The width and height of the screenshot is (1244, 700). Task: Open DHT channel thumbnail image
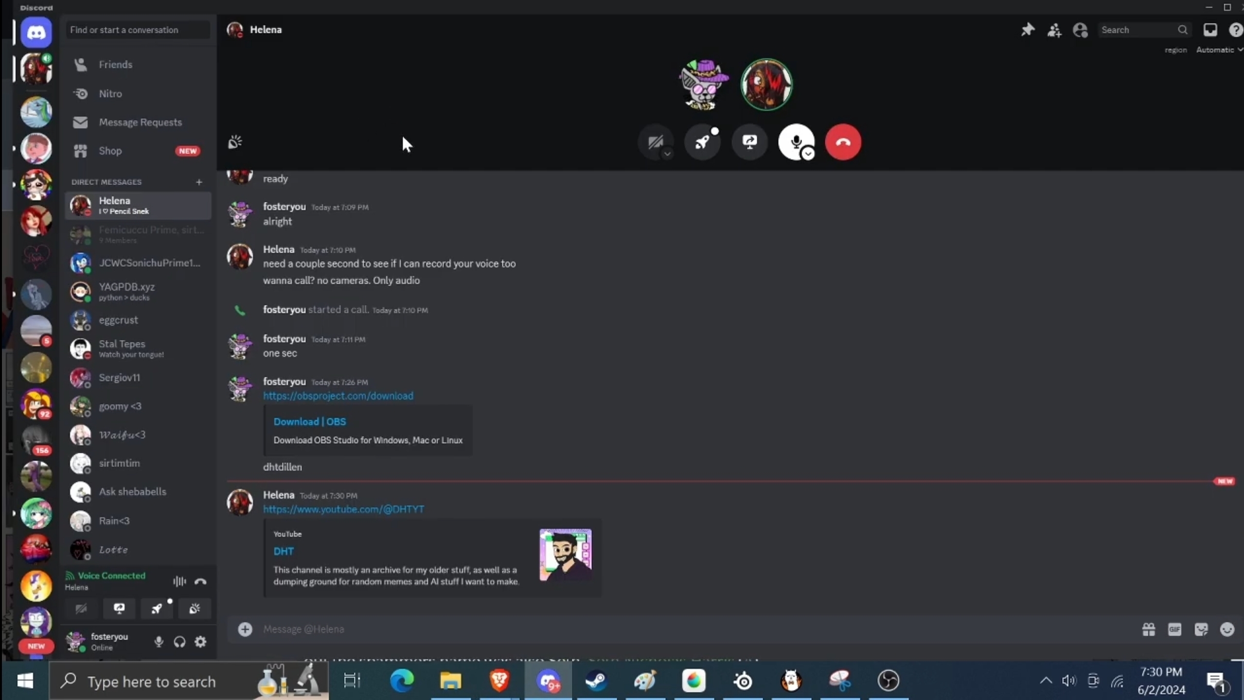565,554
